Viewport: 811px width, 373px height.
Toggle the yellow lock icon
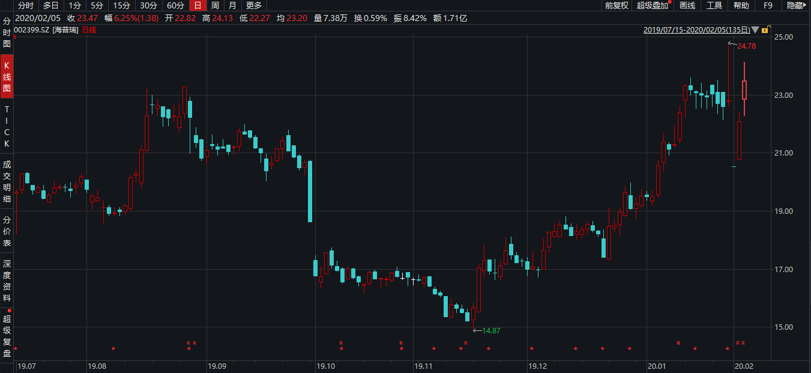coord(765,29)
